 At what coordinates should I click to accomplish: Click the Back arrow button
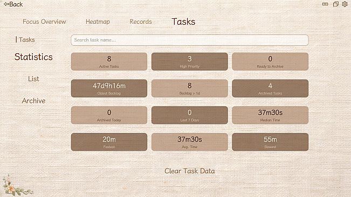[x=13, y=4]
